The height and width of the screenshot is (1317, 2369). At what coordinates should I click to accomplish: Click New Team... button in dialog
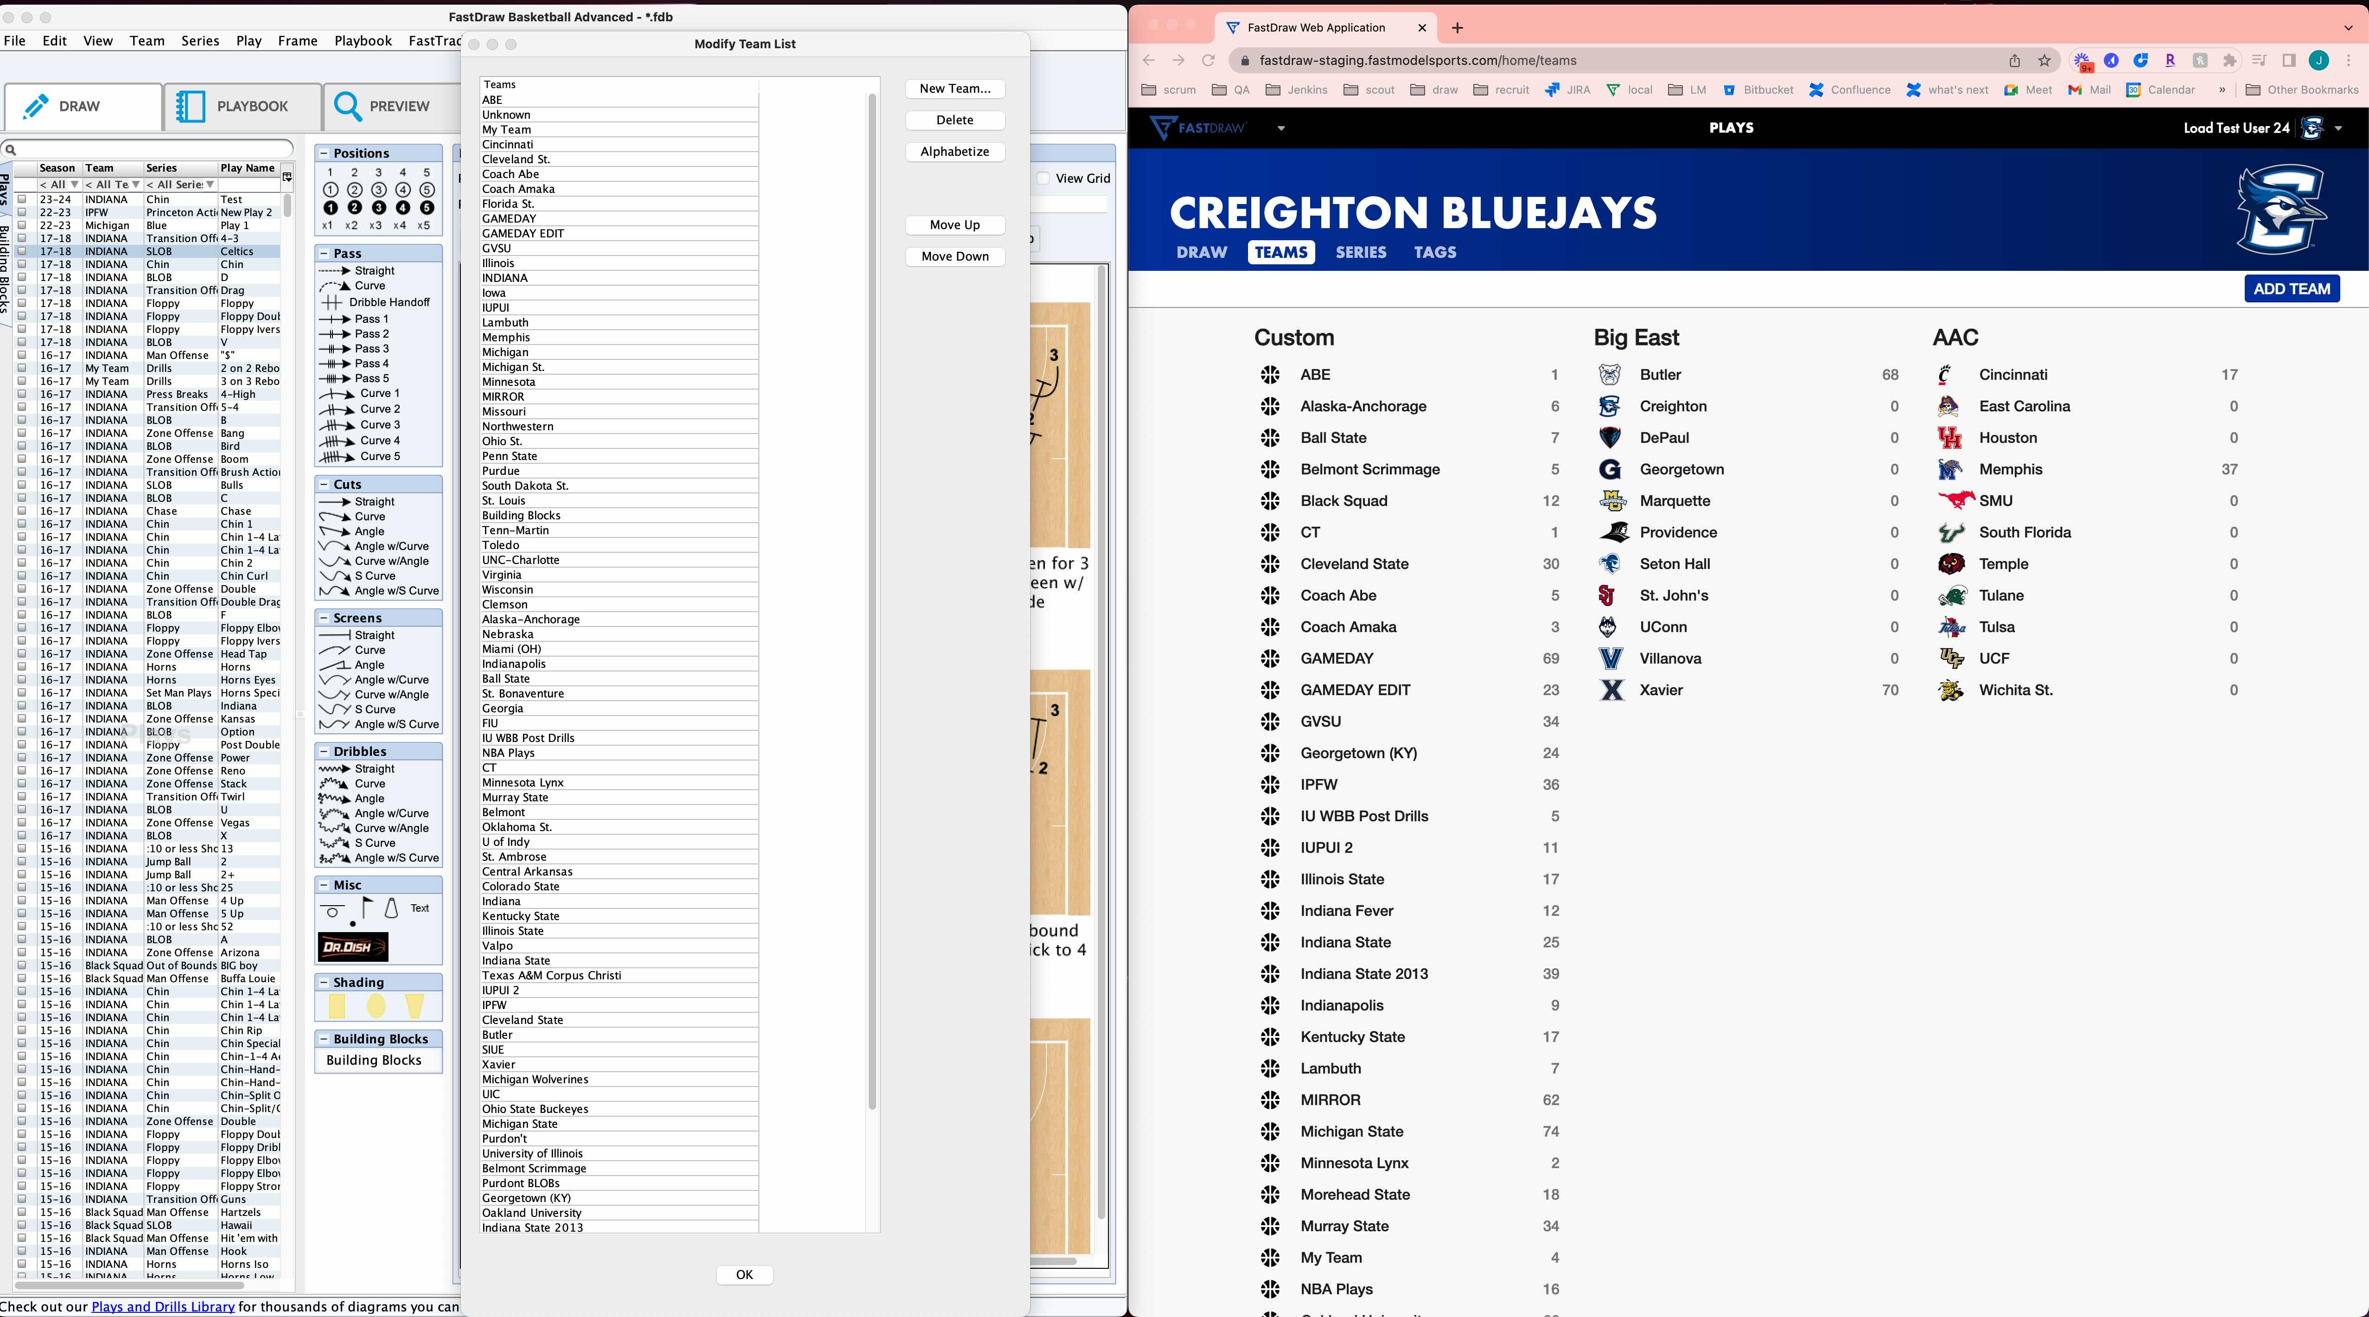pyautogui.click(x=955, y=88)
